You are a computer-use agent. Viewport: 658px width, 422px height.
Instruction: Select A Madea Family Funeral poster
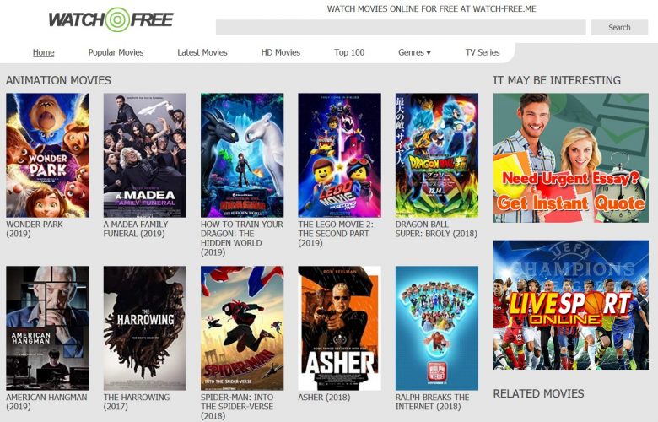point(145,155)
